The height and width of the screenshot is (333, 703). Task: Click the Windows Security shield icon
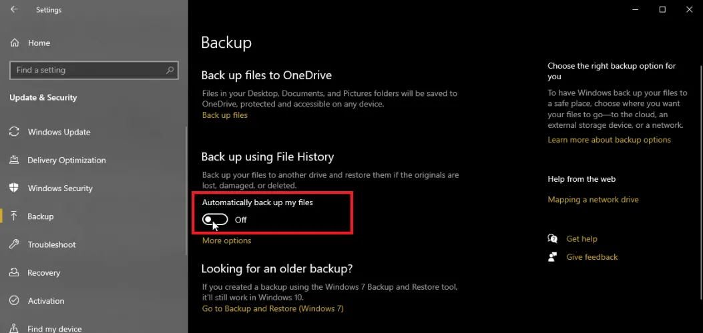coord(14,188)
